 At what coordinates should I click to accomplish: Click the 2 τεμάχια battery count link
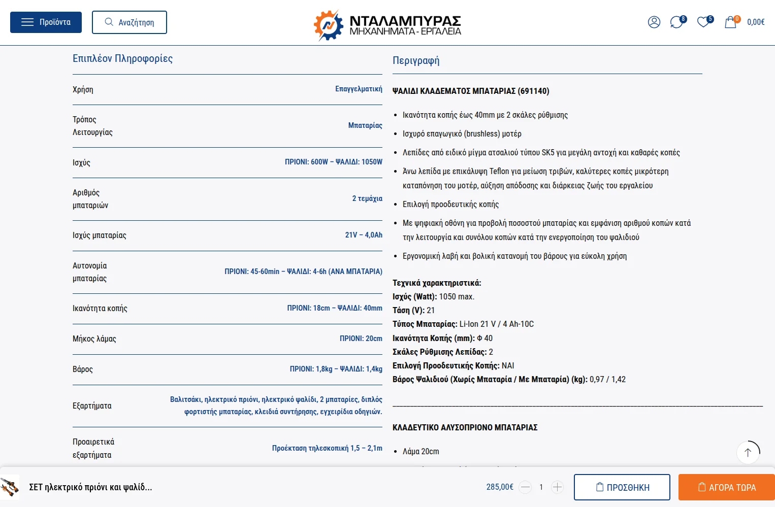coord(367,198)
